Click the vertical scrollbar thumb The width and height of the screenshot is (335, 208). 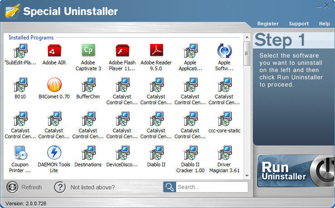tap(247, 53)
